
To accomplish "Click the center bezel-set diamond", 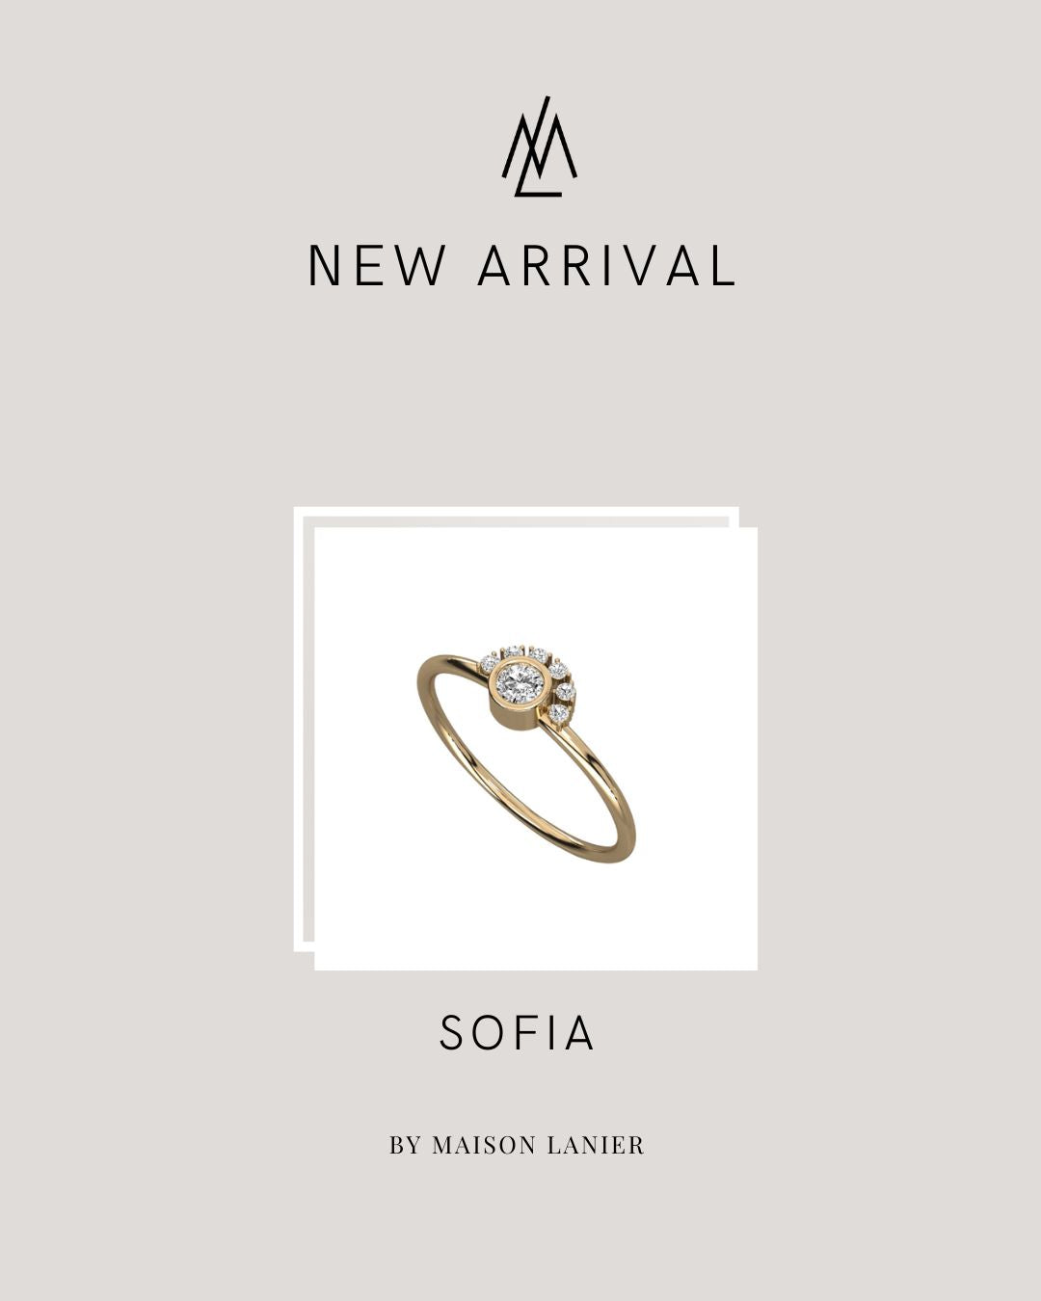I will (520, 684).
